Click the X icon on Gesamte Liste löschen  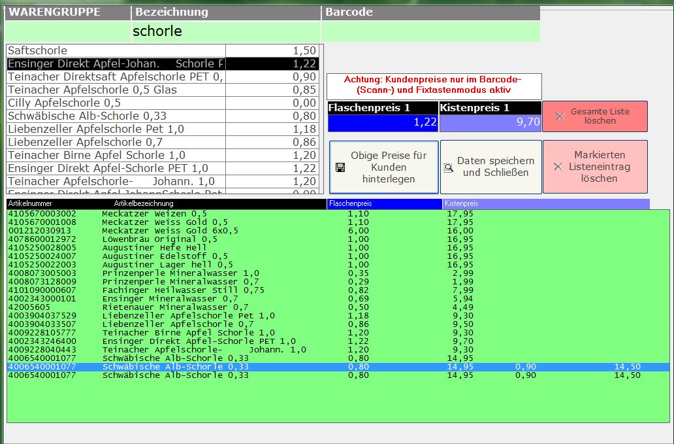coord(560,116)
